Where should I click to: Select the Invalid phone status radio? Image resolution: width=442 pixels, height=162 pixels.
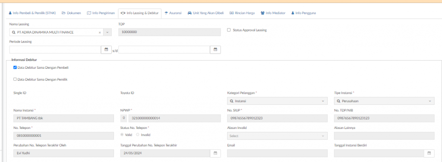(138, 135)
